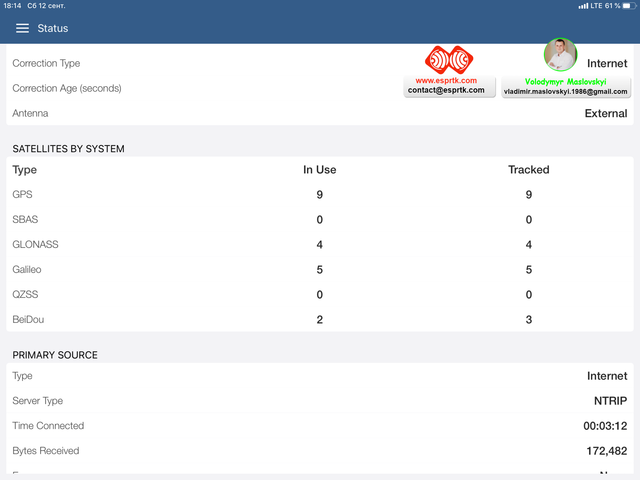Tap the red ESPrtk logo
This screenshot has height=480, width=640.
(449, 60)
